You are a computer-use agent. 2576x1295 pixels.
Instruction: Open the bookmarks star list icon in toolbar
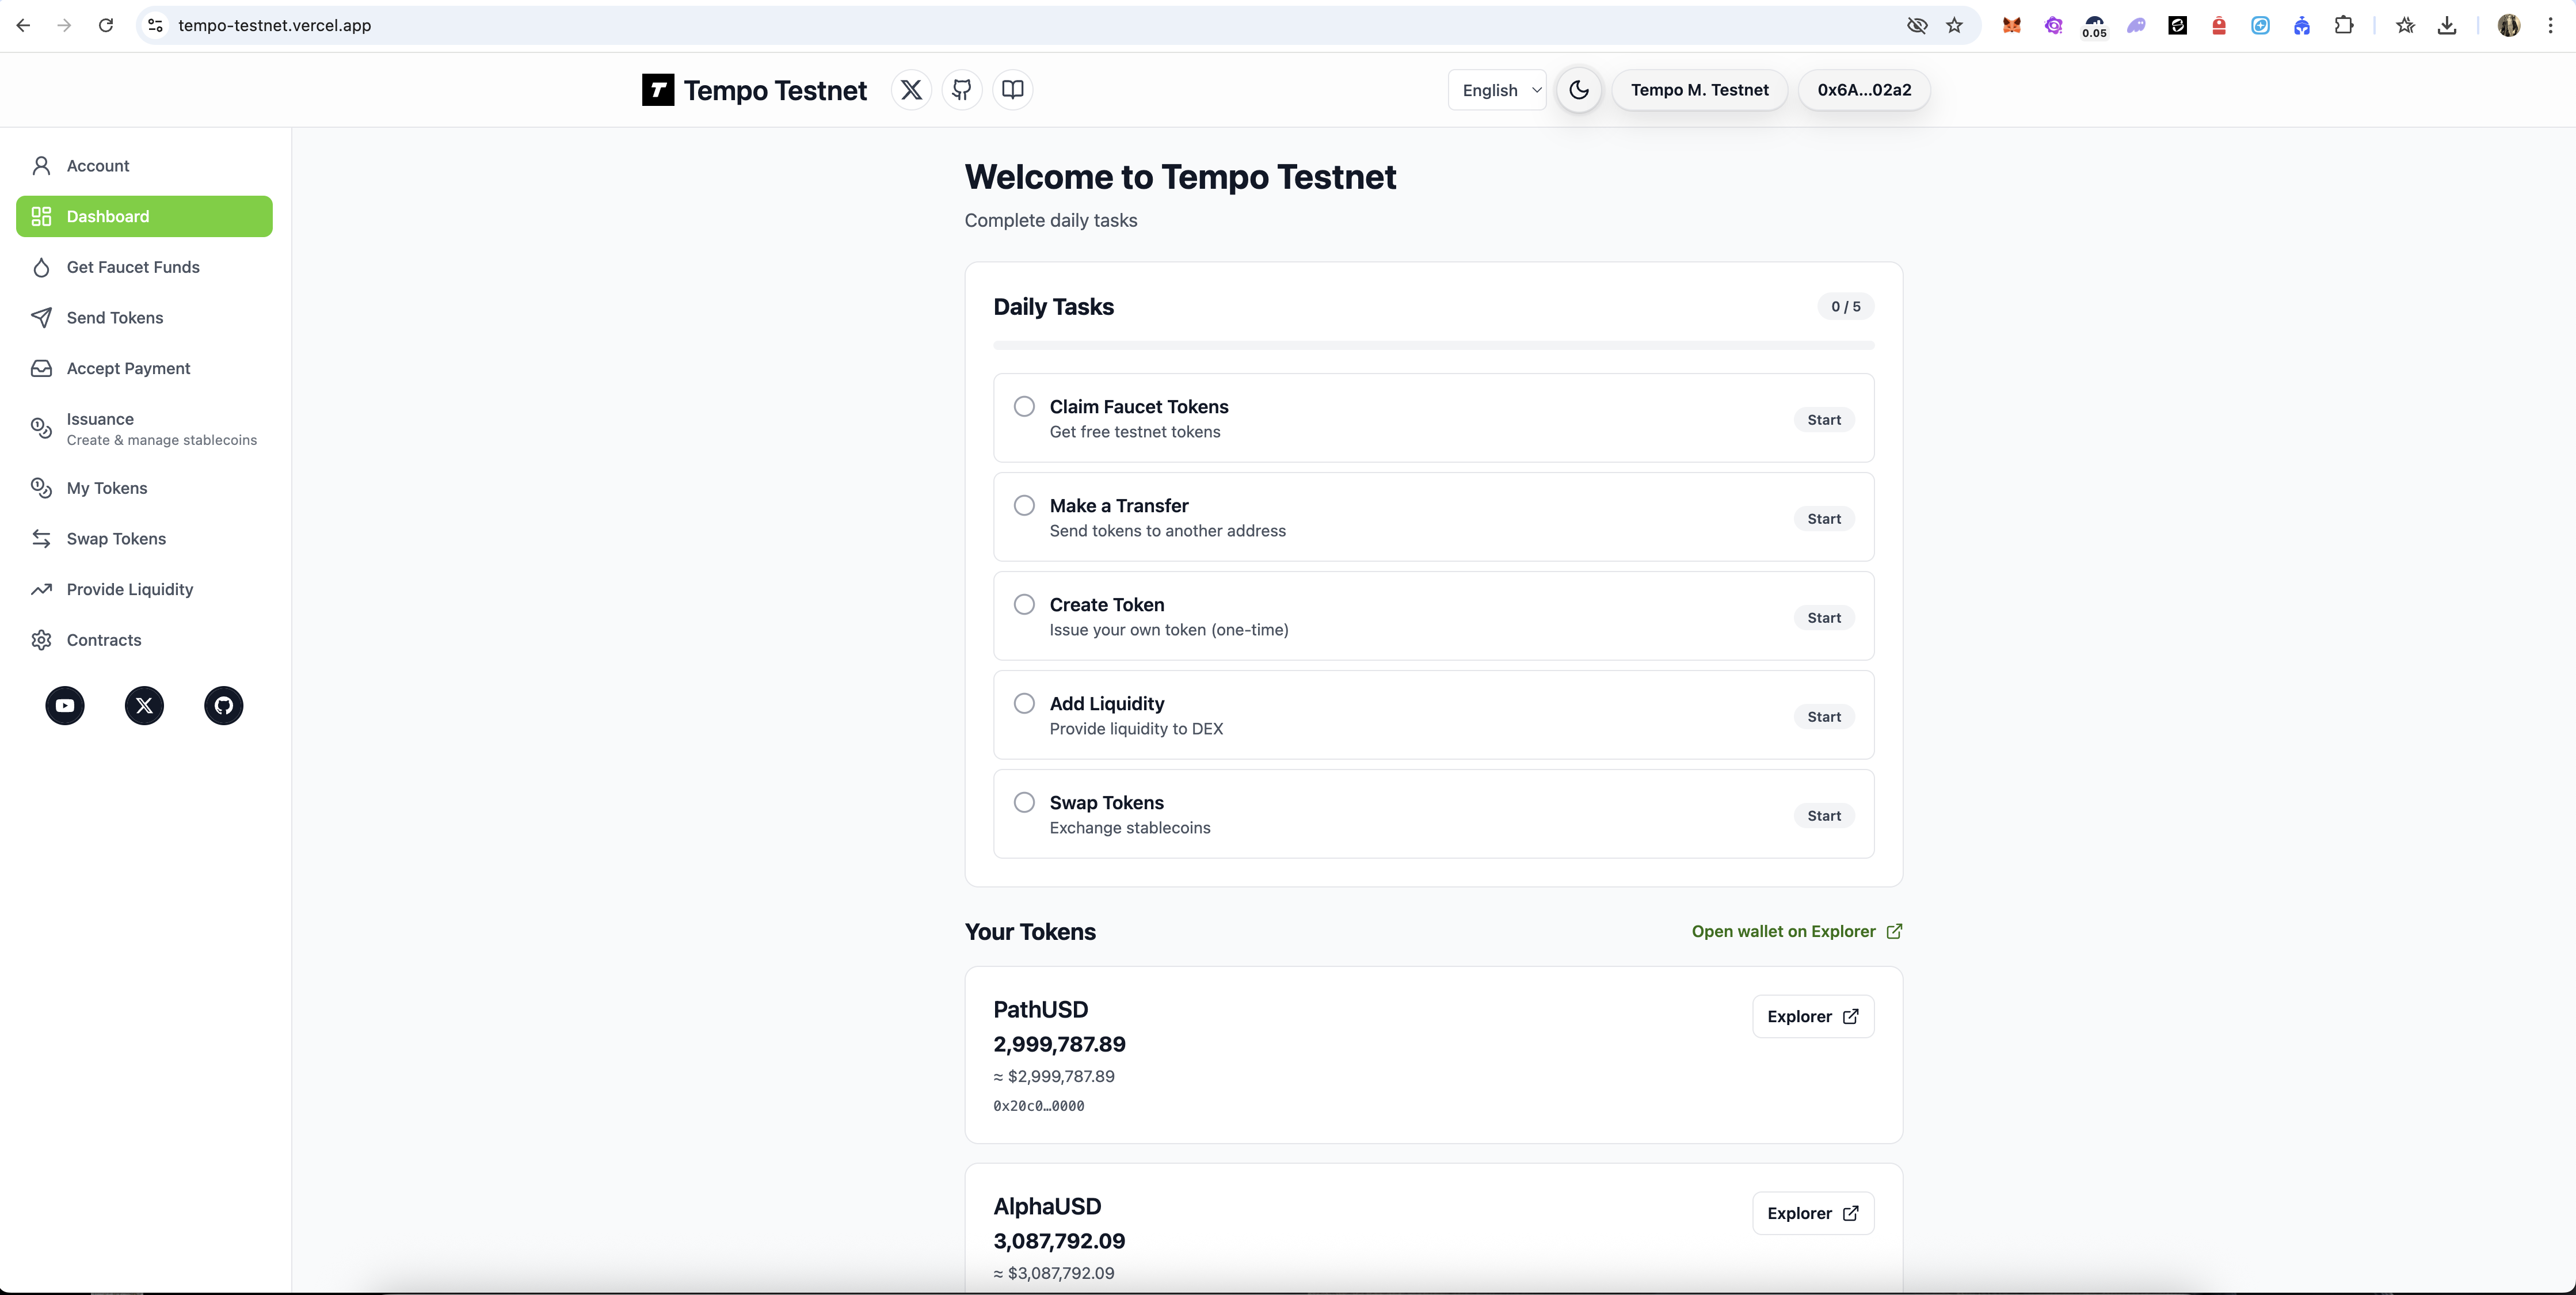pyautogui.click(x=2405, y=26)
